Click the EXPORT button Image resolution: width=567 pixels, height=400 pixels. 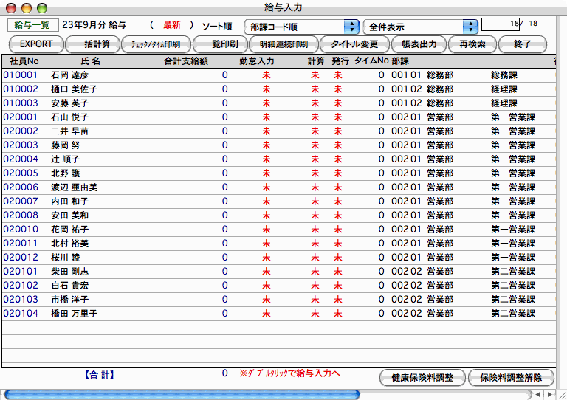(31, 44)
